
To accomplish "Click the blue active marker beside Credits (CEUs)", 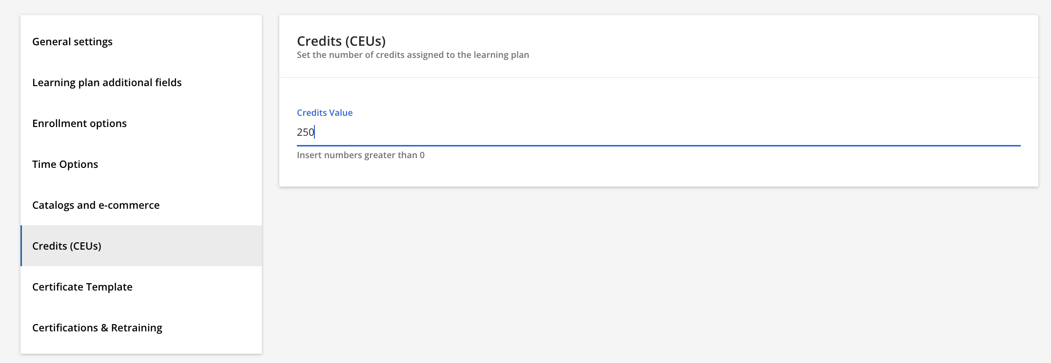I will (x=21, y=246).
